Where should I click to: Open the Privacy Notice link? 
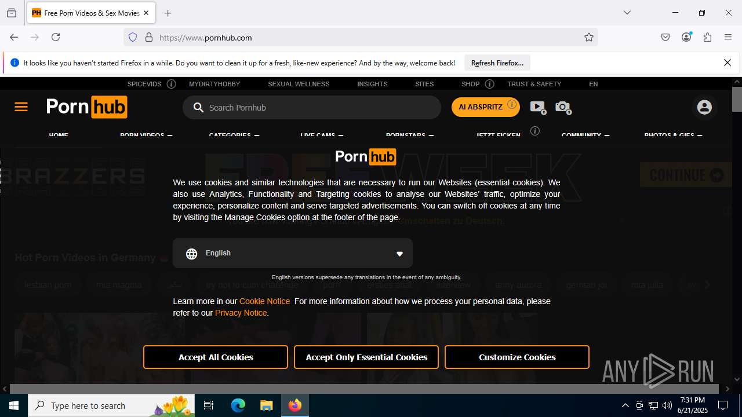(241, 313)
